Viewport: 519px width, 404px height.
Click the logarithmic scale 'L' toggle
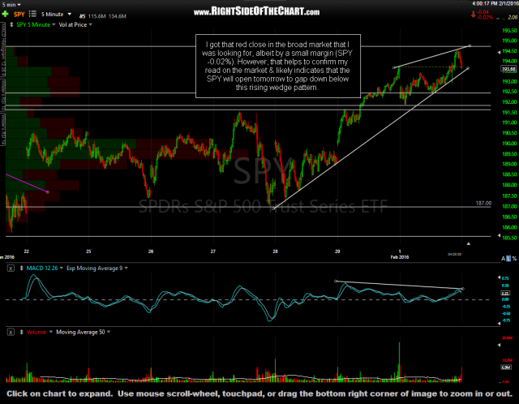pos(508,259)
